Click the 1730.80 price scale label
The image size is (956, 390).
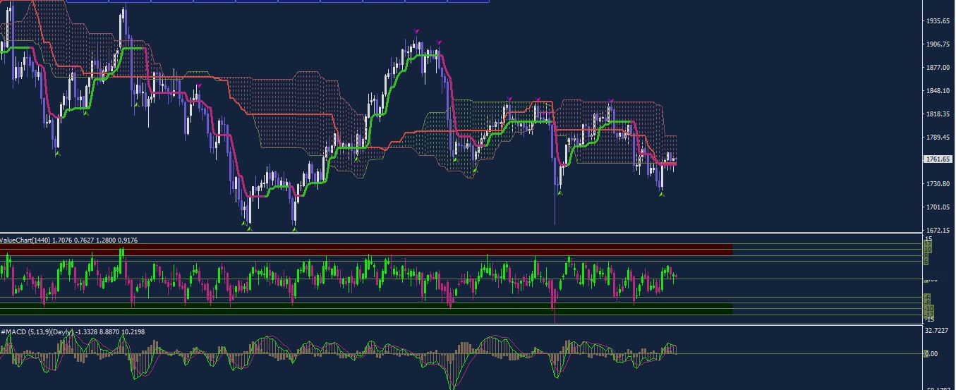point(938,184)
